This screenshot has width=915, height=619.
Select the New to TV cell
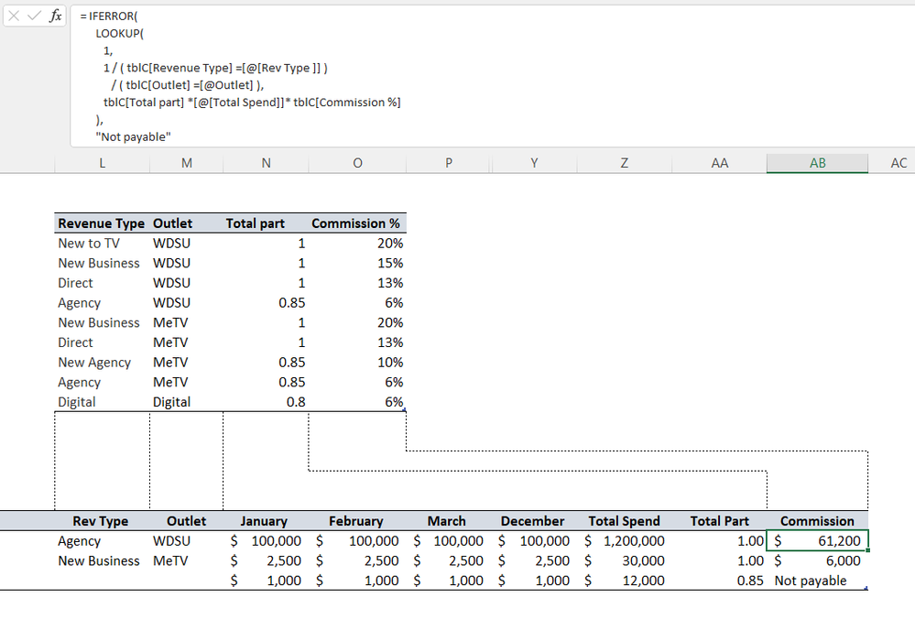tap(102, 244)
